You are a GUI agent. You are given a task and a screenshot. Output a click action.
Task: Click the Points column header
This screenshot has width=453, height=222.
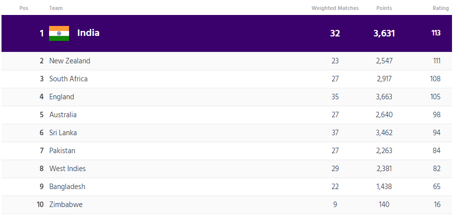point(384,8)
